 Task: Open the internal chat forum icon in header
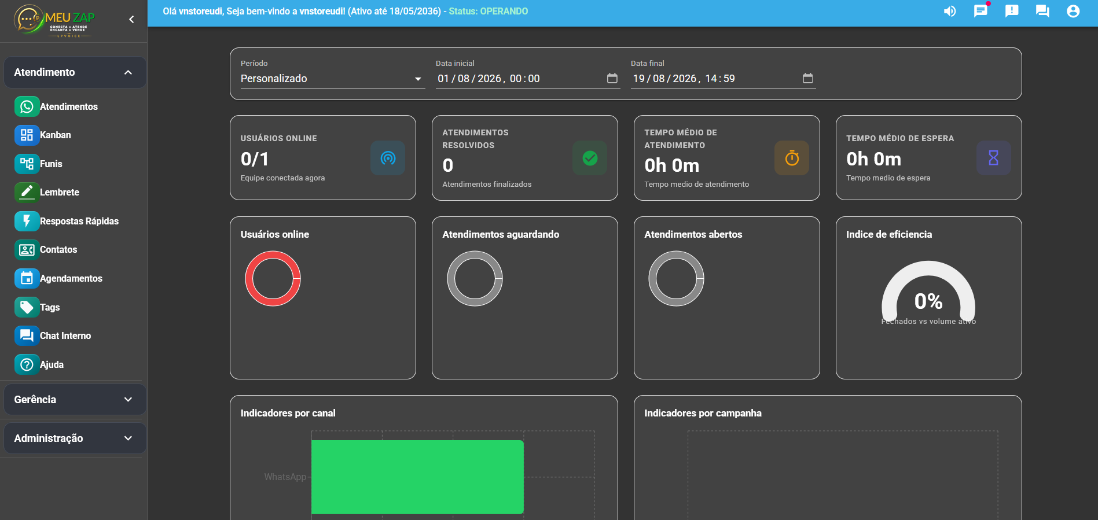click(x=1042, y=11)
